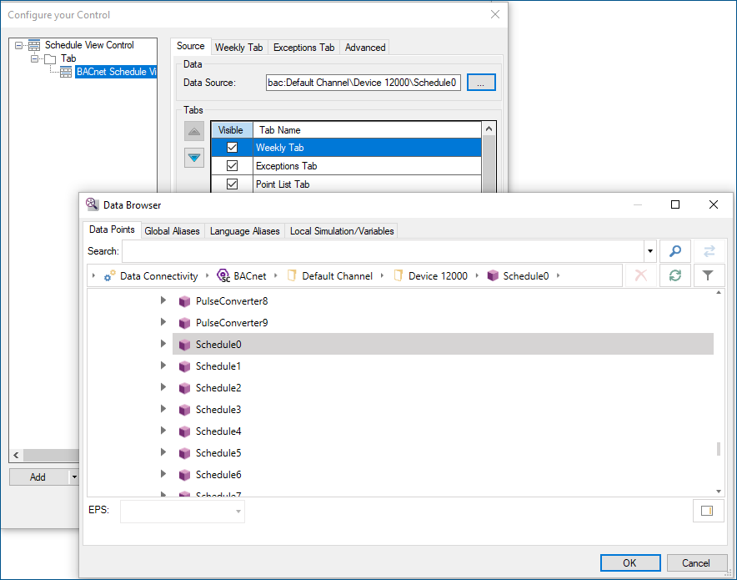The image size is (737, 580).
Task: Click the Schedule6 cube icon
Action: coord(185,475)
